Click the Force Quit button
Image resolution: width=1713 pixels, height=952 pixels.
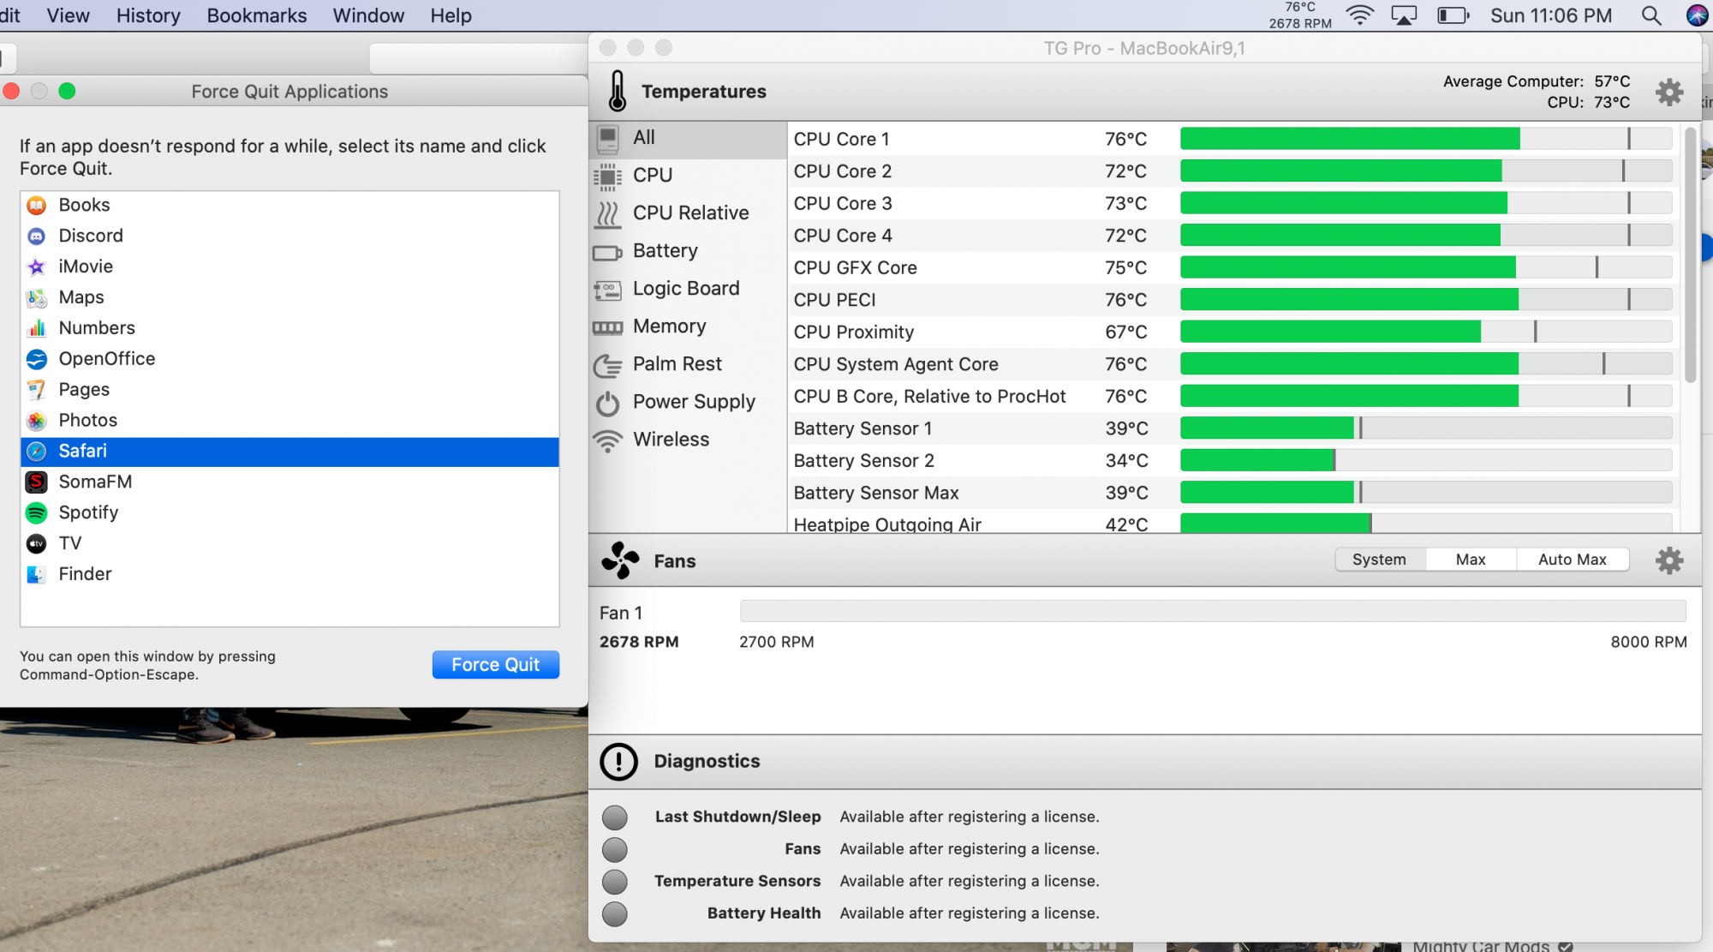(x=496, y=665)
